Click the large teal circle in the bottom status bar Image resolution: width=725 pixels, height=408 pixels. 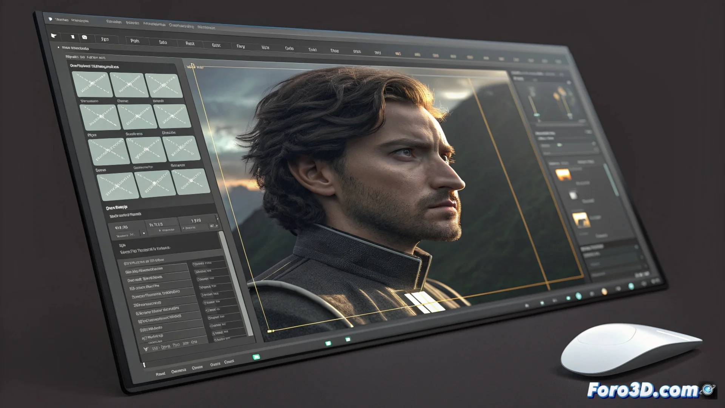point(578,296)
